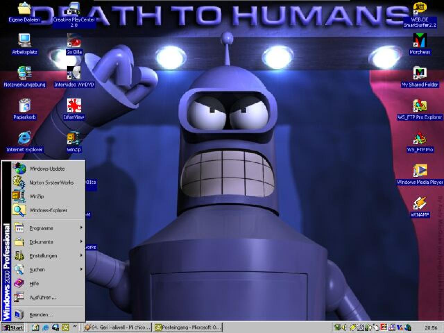444x333 pixels.
Task: Launch Creative PlayCenter 2.0 shortcut
Action: [74, 15]
